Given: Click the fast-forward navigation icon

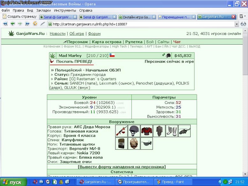Looking at the screenshot, I should click(27, 24).
